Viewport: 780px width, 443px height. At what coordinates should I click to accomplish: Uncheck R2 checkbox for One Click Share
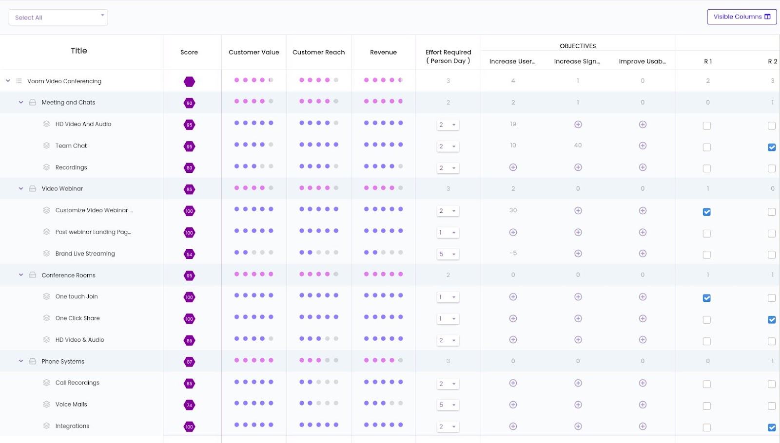tap(771, 320)
